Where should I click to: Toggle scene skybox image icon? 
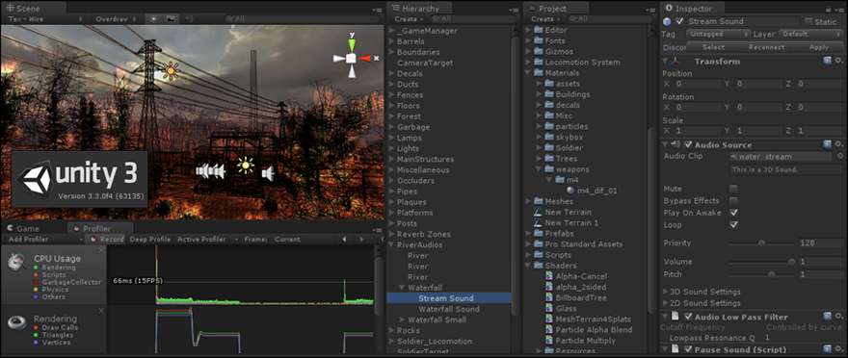[171, 18]
